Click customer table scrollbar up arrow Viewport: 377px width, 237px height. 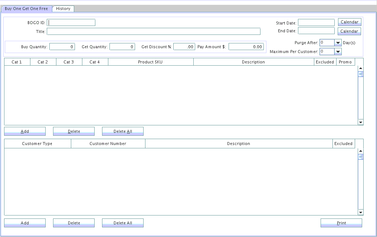[x=360, y=151]
